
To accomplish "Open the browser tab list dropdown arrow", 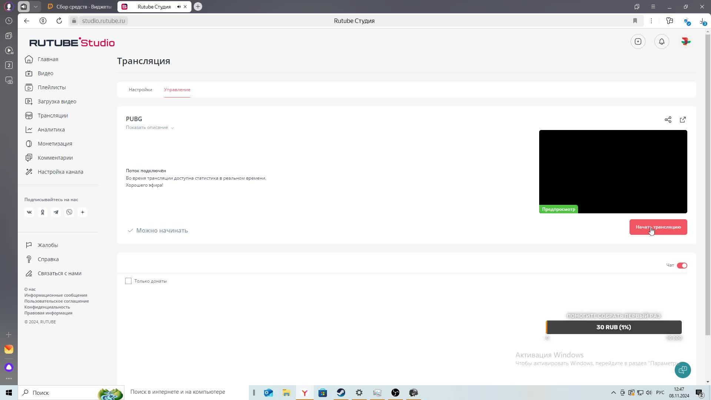I will [x=36, y=7].
